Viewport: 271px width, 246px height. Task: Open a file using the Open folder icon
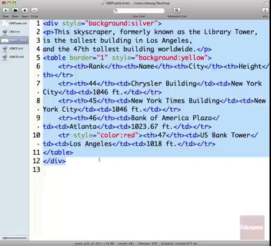click(15, 11)
